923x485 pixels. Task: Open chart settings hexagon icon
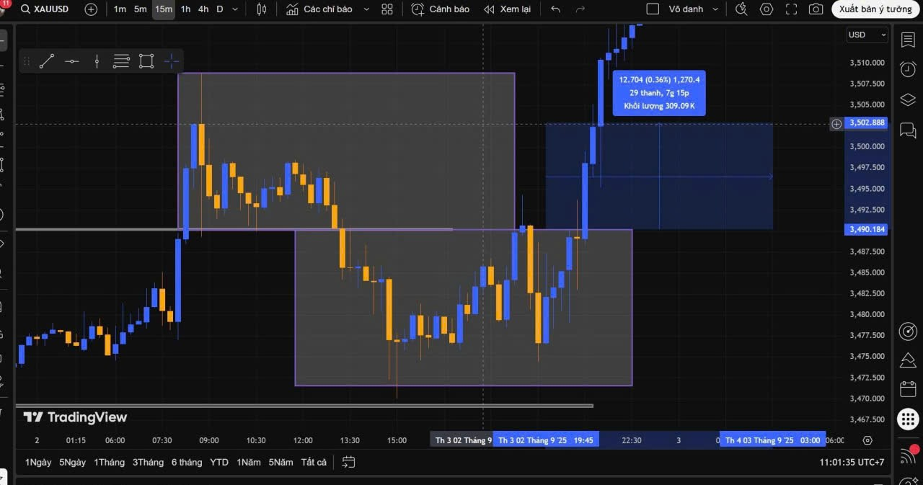pyautogui.click(x=767, y=9)
